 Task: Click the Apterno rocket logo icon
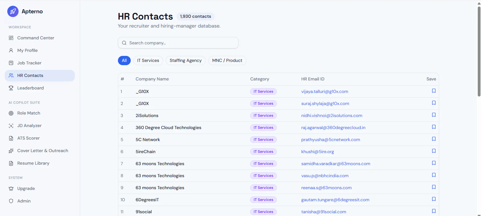(13, 12)
